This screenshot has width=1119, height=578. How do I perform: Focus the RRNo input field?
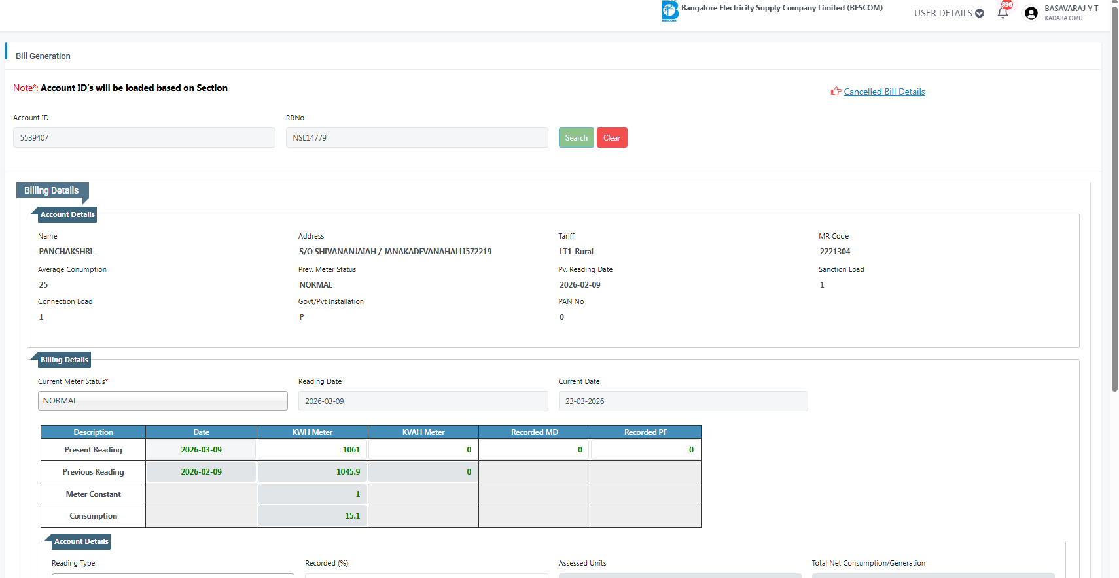[x=417, y=138]
